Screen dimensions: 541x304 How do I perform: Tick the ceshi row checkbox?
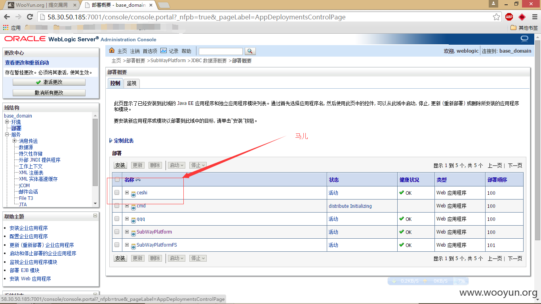[x=117, y=192]
